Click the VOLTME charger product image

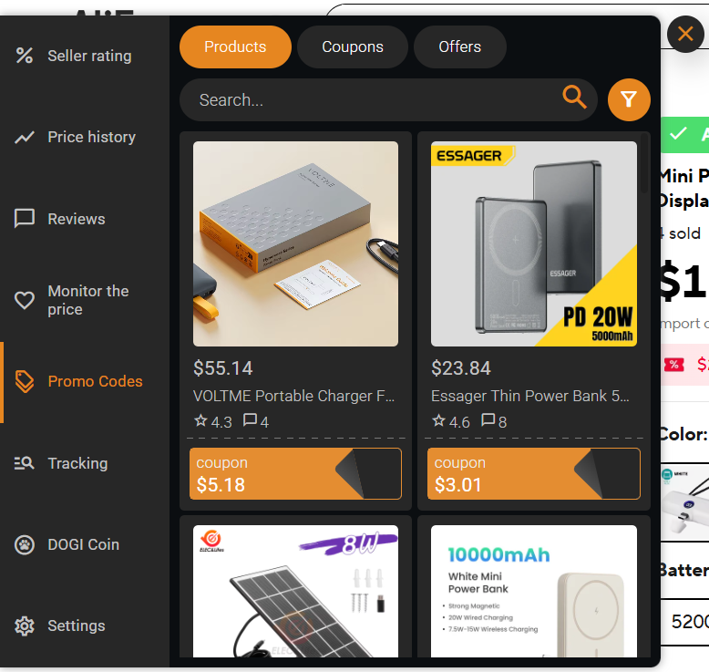tap(295, 244)
